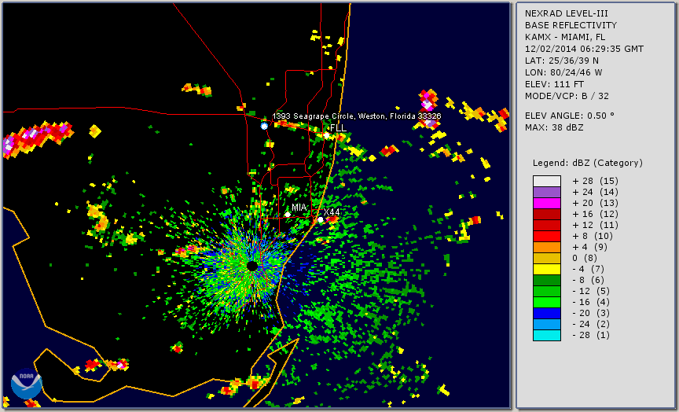Image resolution: width=679 pixels, height=412 pixels.
Task: Click the 'MIA' map label
Action: coord(299,208)
